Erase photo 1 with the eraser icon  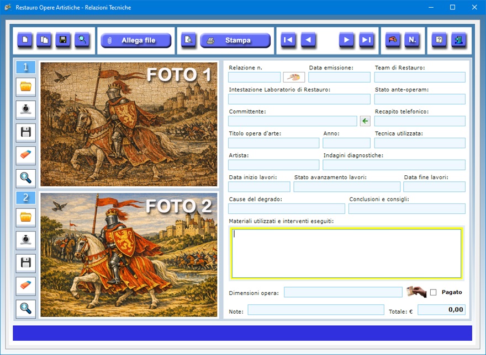pos(26,155)
